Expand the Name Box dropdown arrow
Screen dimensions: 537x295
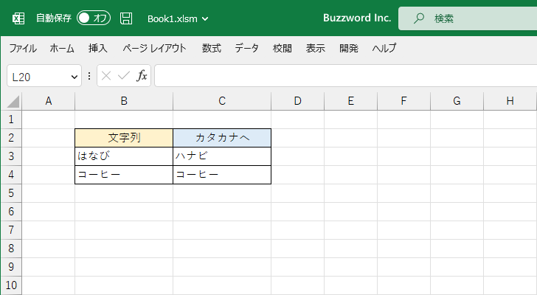(74, 77)
